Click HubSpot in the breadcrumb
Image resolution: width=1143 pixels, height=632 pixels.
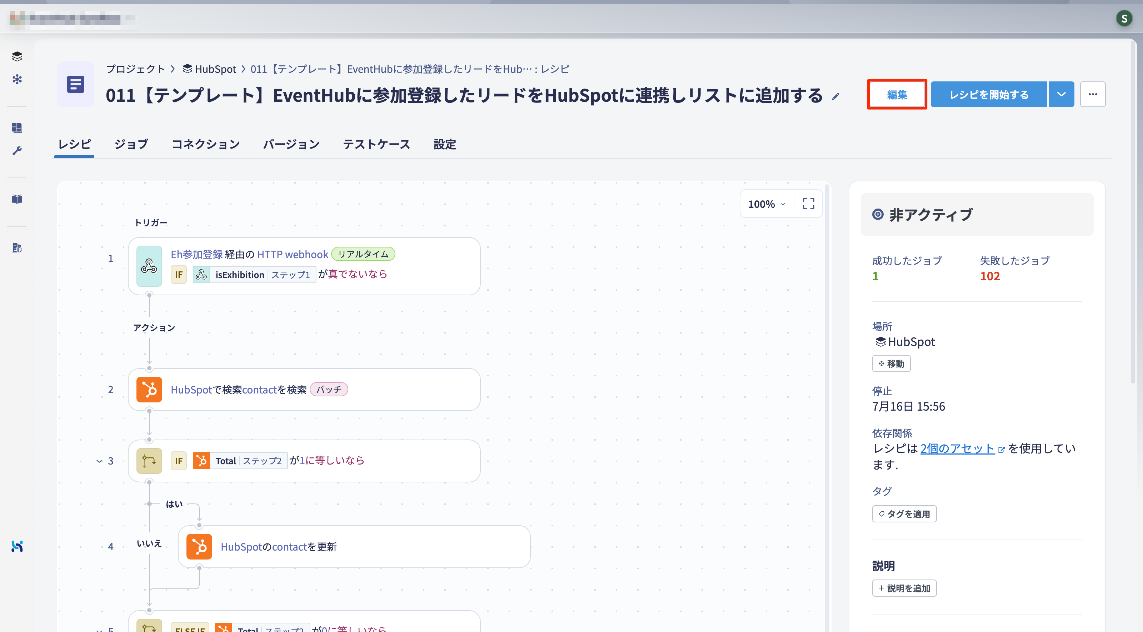[216, 69]
